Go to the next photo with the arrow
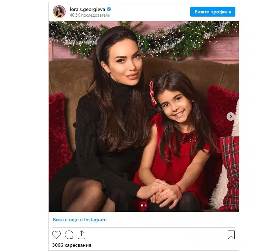The width and height of the screenshot is (253, 251). click(x=230, y=116)
